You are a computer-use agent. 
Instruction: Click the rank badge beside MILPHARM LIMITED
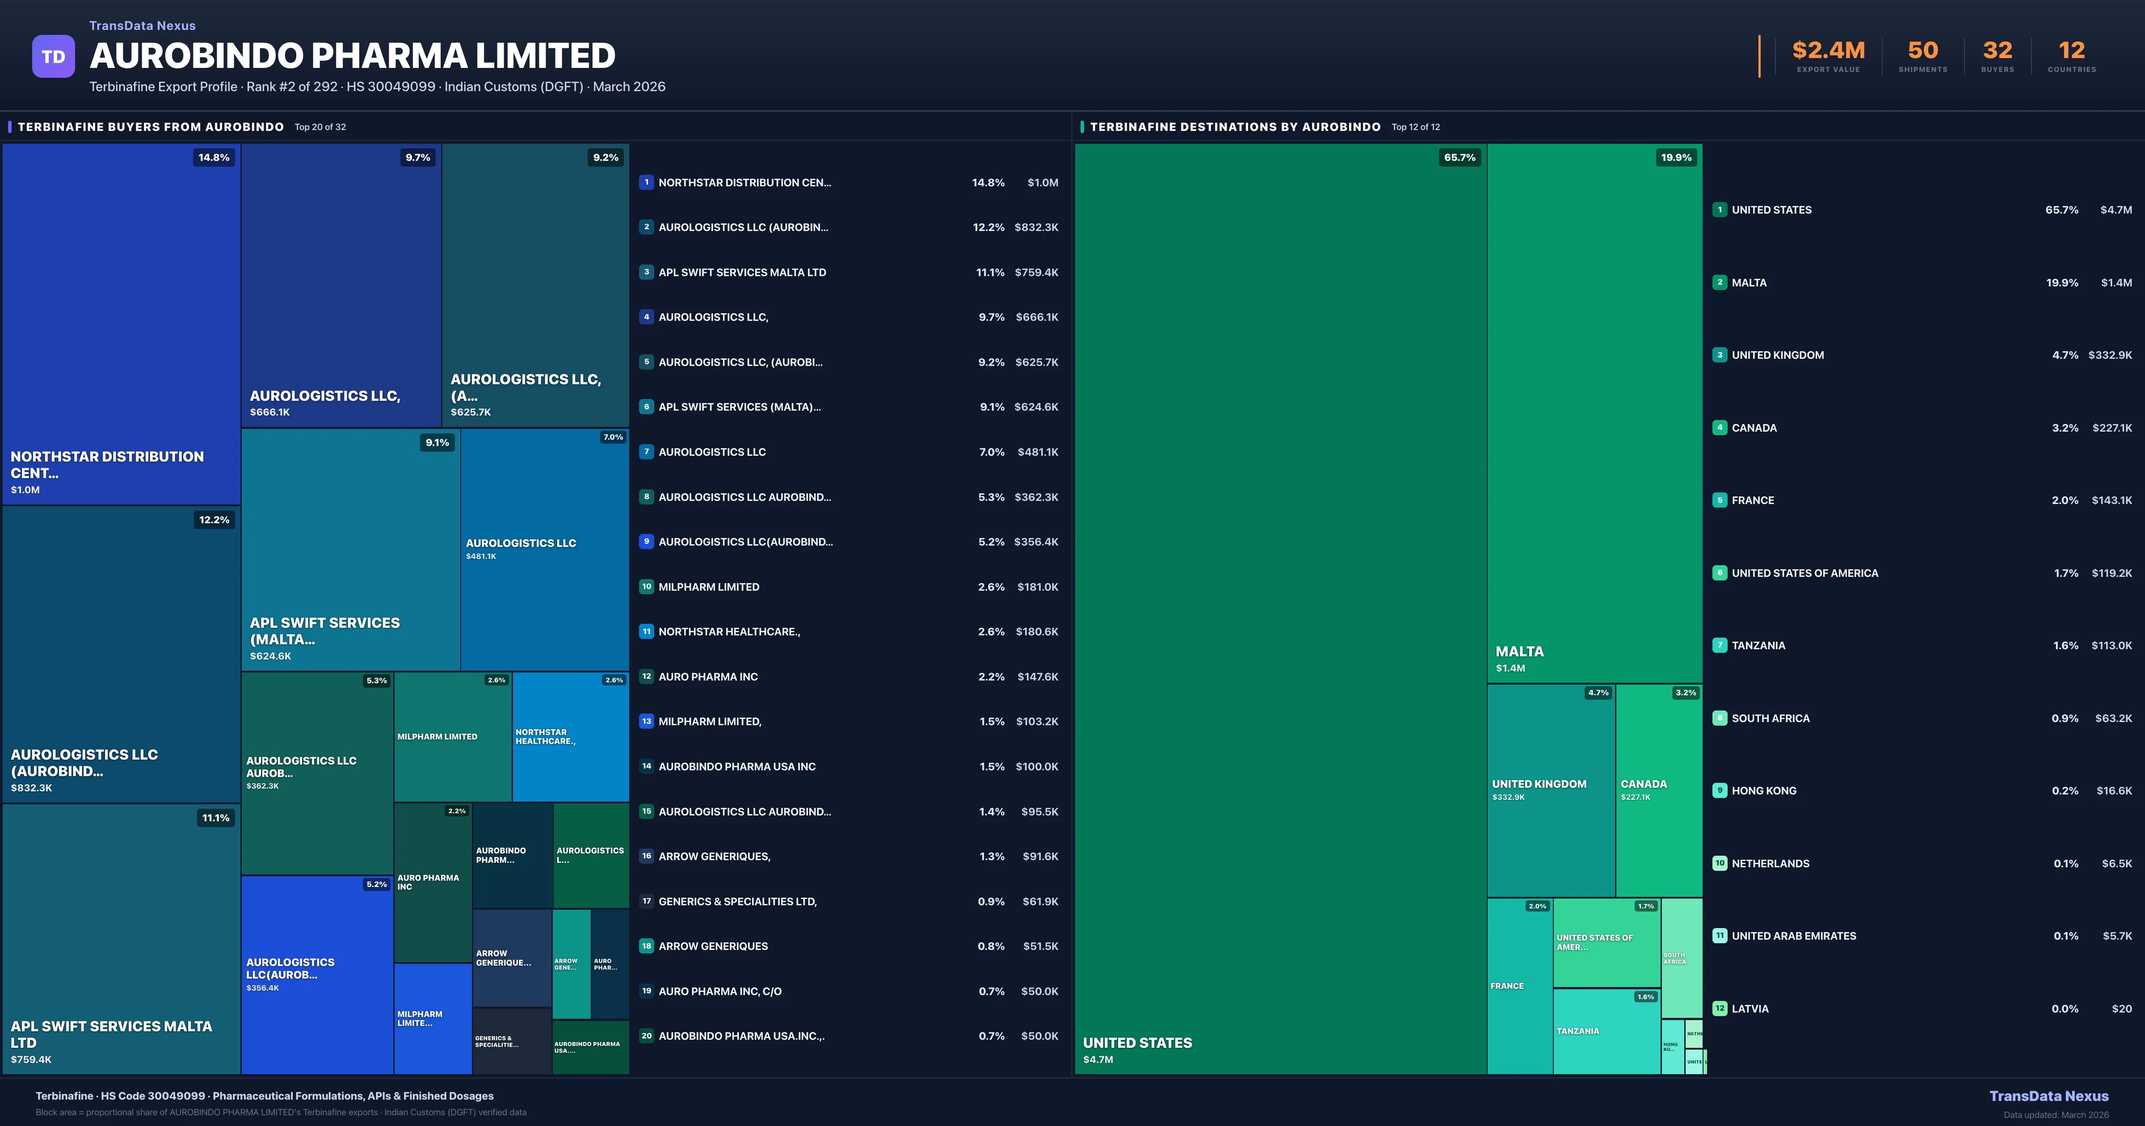click(x=646, y=586)
